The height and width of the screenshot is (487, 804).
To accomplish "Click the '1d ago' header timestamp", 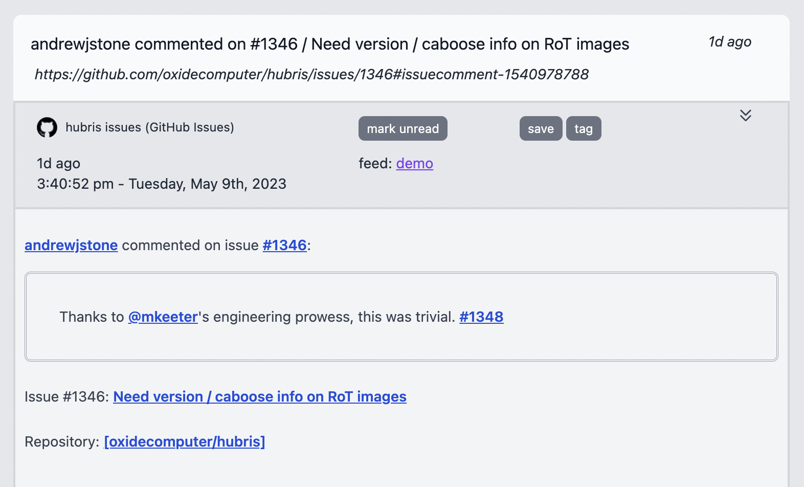I will click(x=730, y=42).
